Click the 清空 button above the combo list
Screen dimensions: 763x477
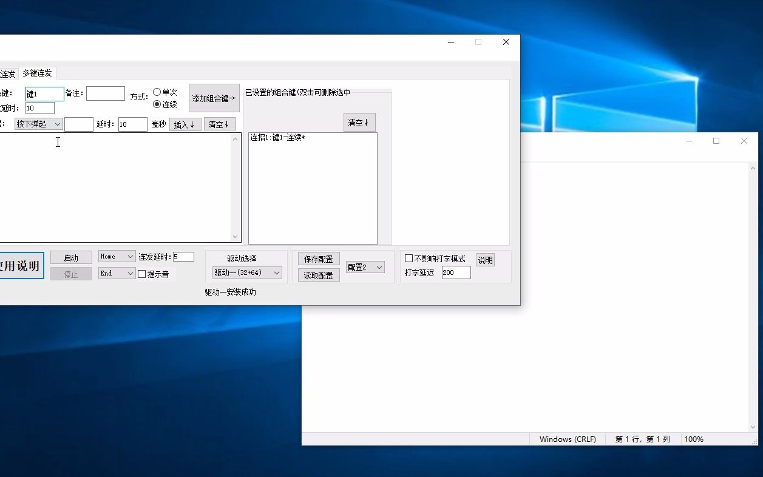pyautogui.click(x=359, y=121)
